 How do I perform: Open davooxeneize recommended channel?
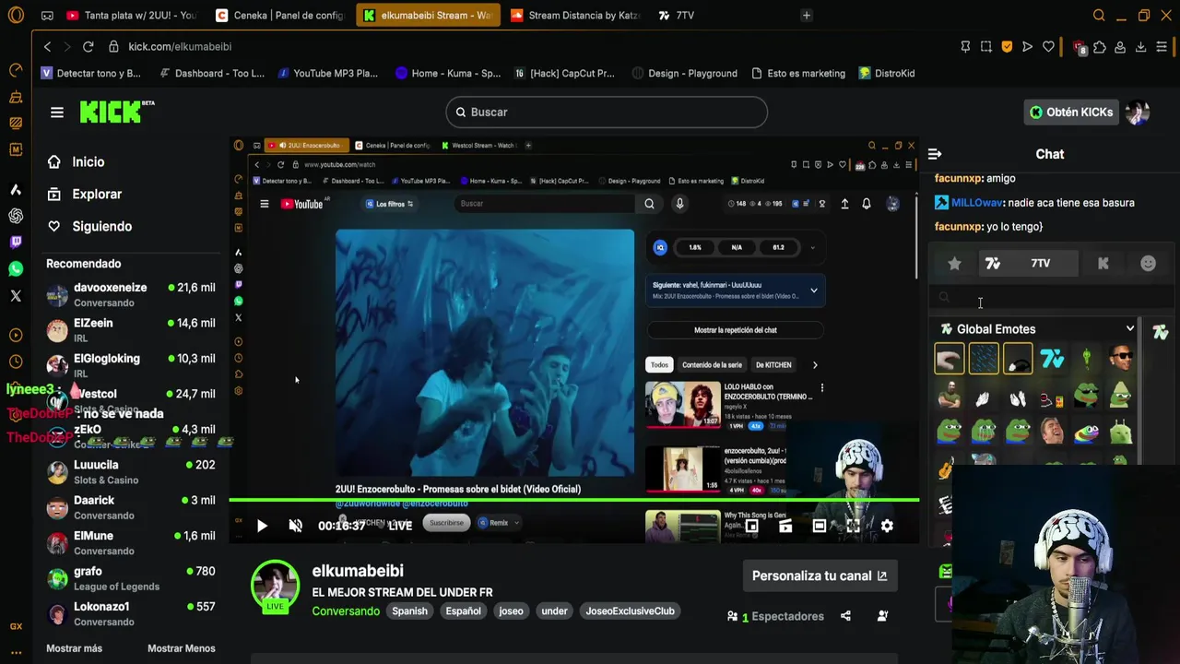[131, 294]
